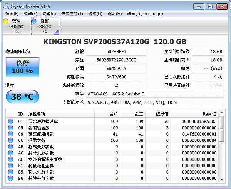This screenshot has width=231, height=189.
Task: Click the drive letter field C:
Action: pyautogui.click(x=116, y=85)
